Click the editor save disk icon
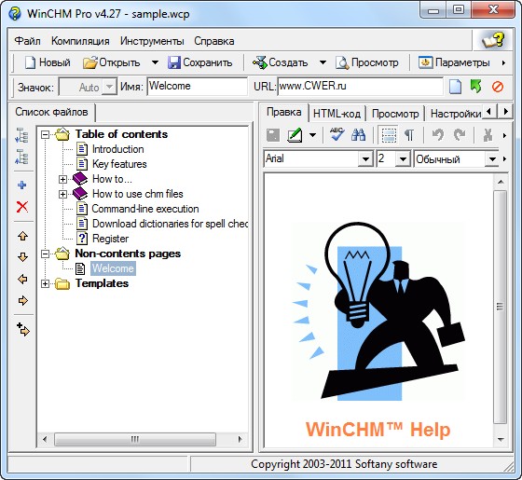Viewport: 522px width, 480px height. (273, 135)
